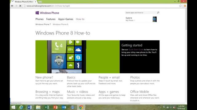Open the Office Mobile section

click(x=139, y=92)
